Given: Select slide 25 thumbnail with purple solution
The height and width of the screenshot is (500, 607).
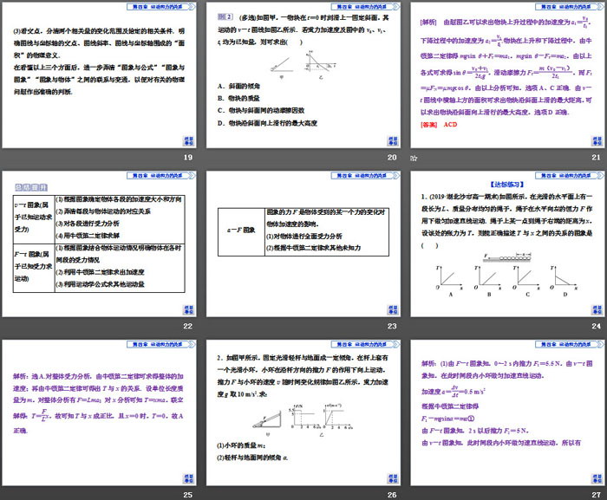Looking at the screenshot, I should coord(99,413).
